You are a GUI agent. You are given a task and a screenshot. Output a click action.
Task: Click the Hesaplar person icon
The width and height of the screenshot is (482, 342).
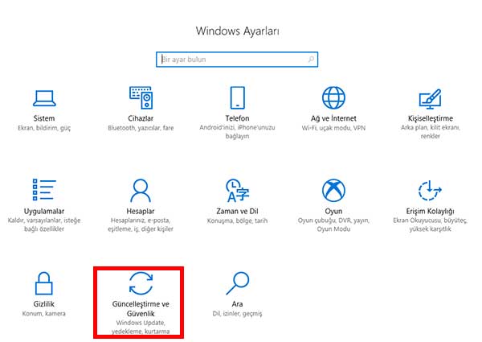[x=141, y=190]
